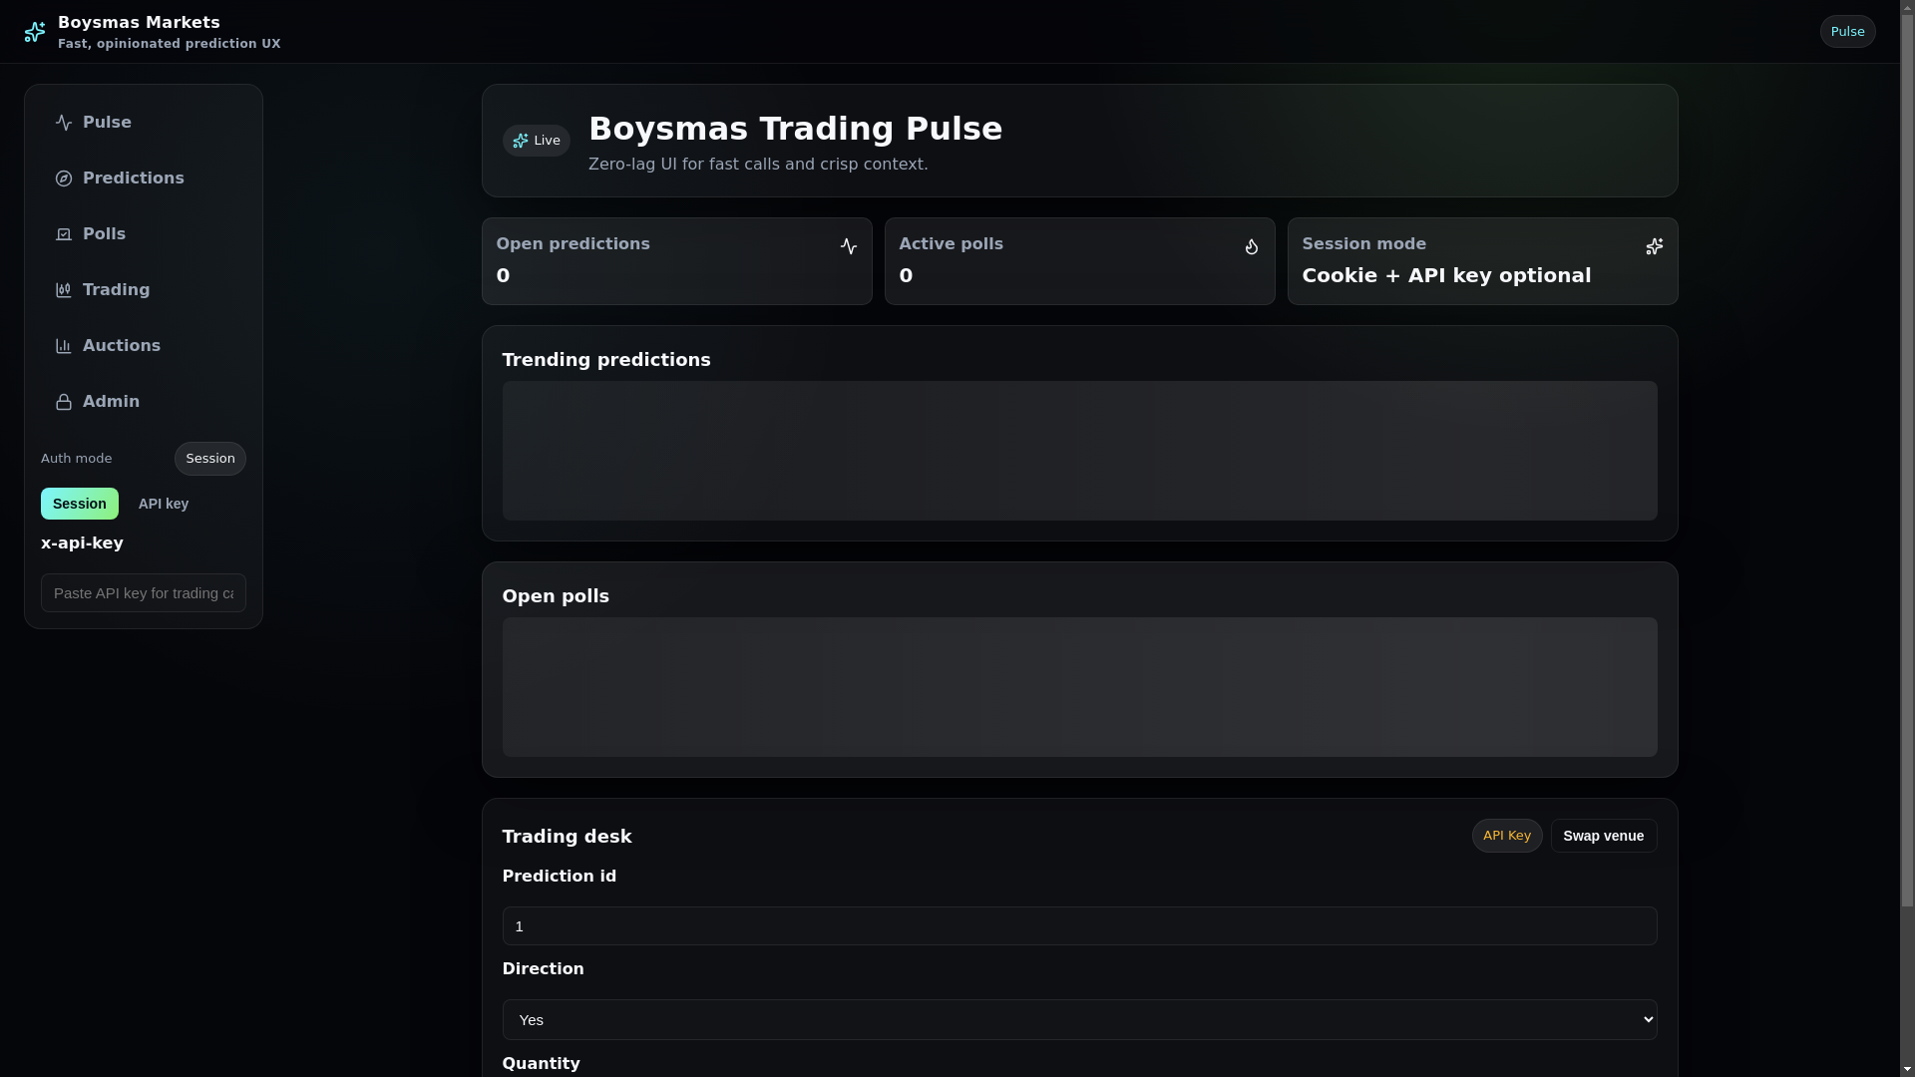The width and height of the screenshot is (1915, 1077).
Task: Click the activity icon on Open predictions card
Action: [x=848, y=246]
